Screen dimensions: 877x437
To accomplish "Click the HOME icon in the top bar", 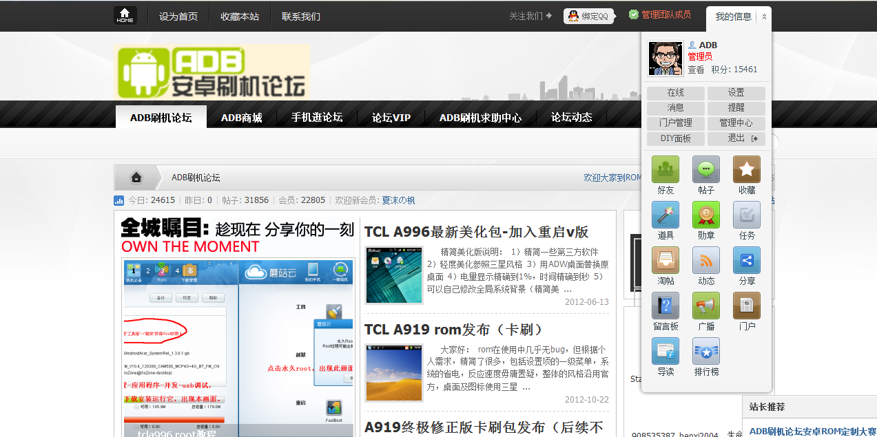I will (124, 15).
